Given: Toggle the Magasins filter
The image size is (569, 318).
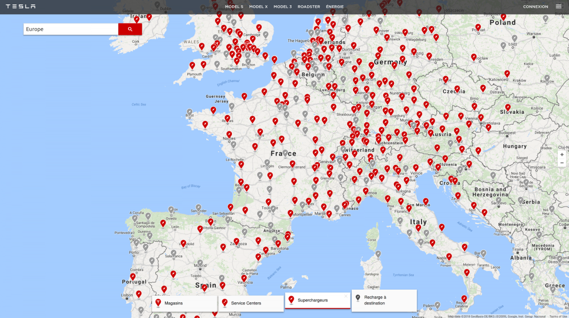Looking at the screenshot, I should point(184,303).
